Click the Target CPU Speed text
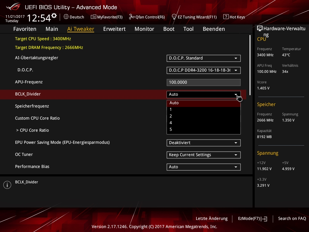309x232 pixels. 43,39
